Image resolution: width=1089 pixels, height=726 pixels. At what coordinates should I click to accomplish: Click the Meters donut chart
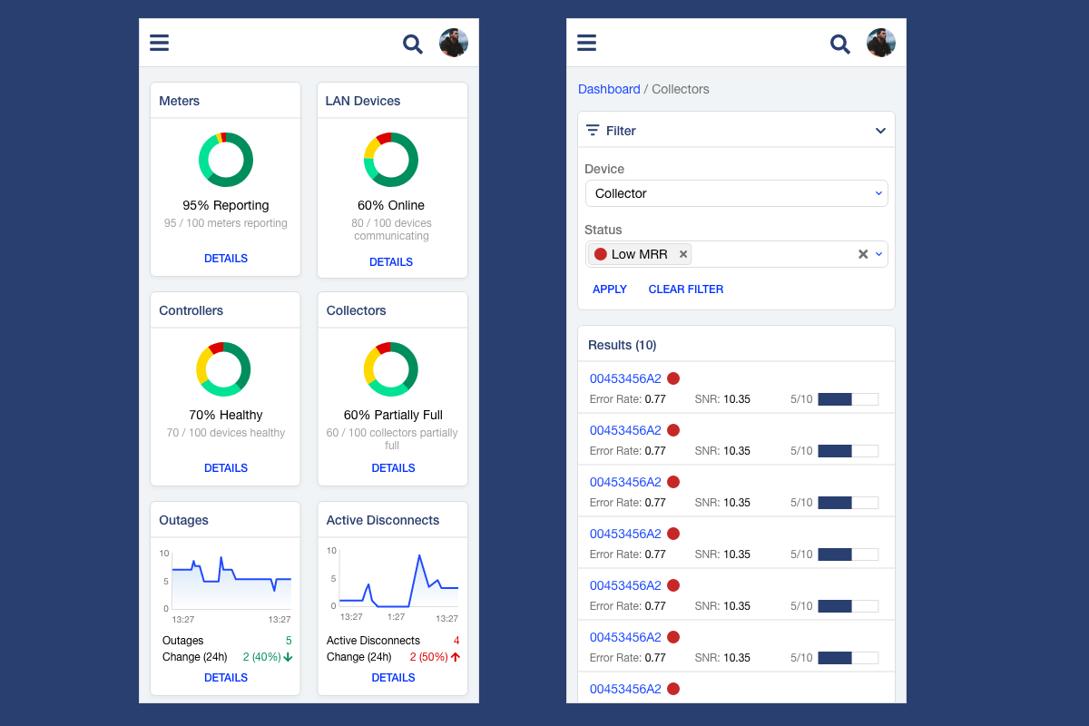click(226, 160)
